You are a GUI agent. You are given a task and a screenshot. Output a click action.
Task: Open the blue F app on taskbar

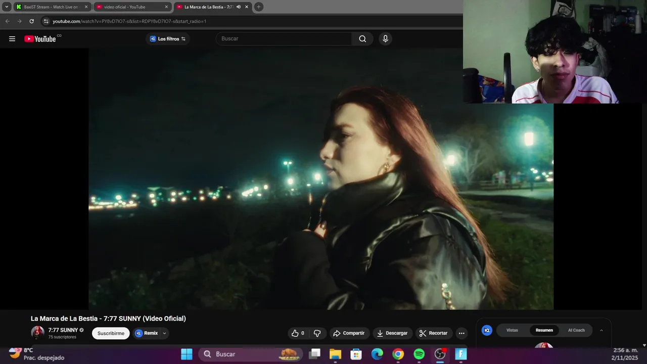coord(461,354)
